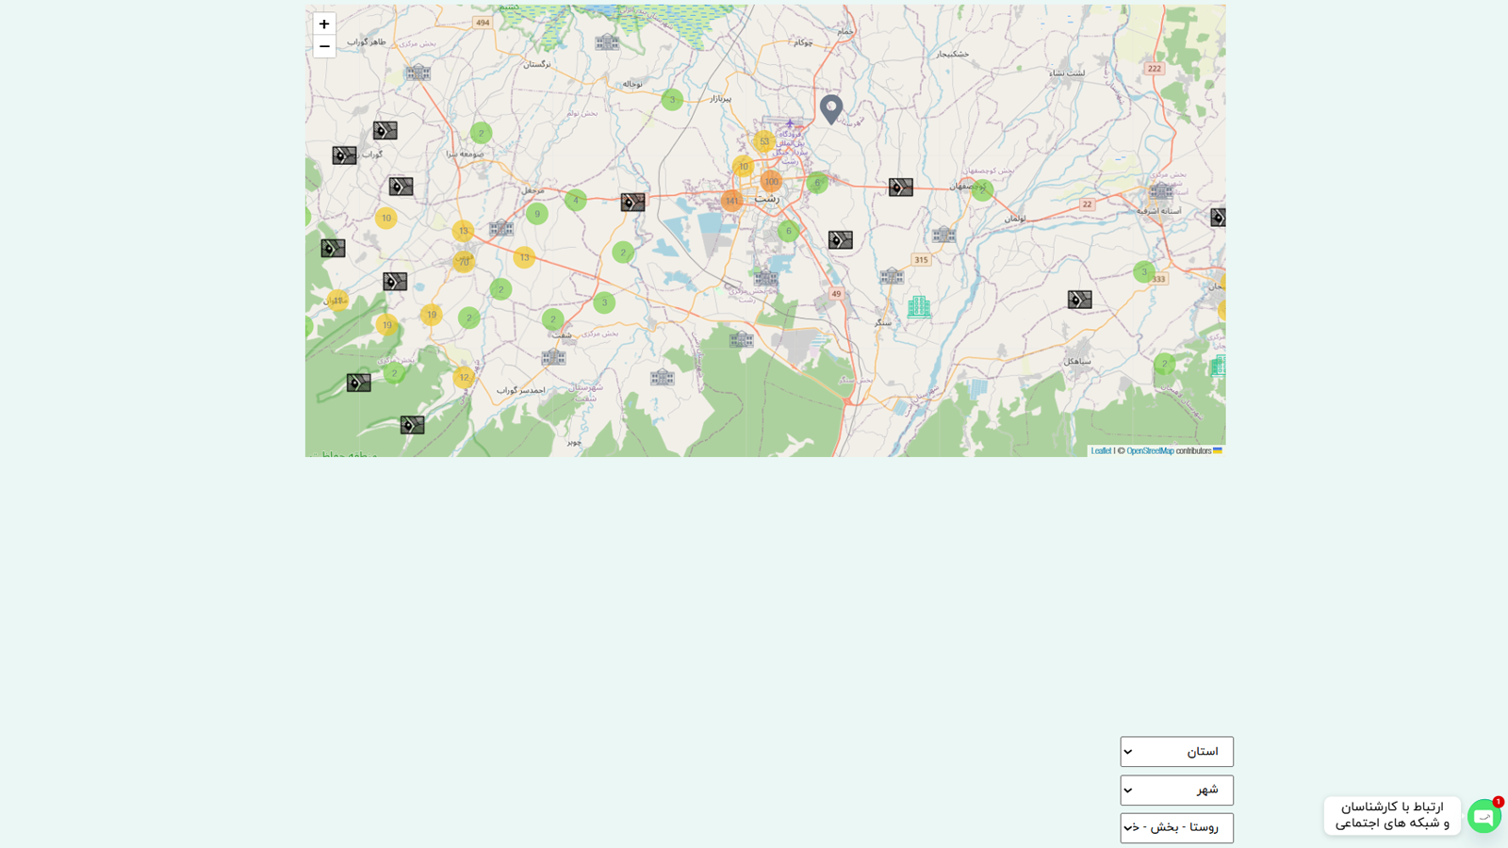Open the ارتباط با کارشناسان contact bubble
This screenshot has width=1508, height=848.
pos(1392,816)
